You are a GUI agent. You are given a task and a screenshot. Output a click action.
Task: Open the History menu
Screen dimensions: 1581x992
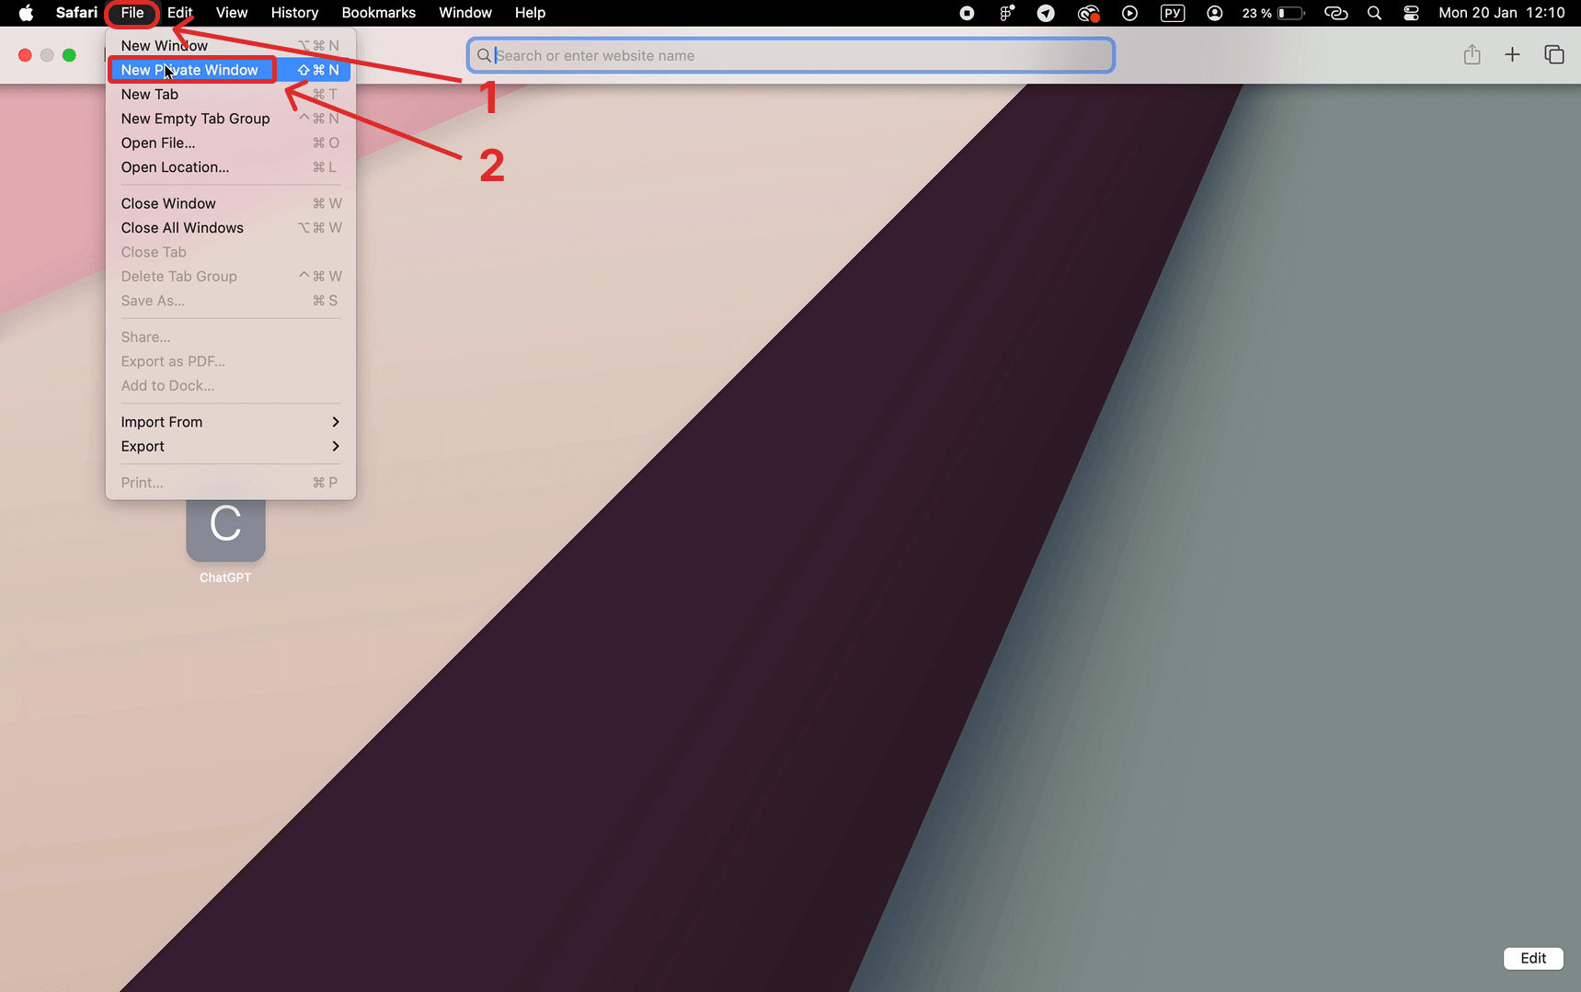click(x=294, y=13)
